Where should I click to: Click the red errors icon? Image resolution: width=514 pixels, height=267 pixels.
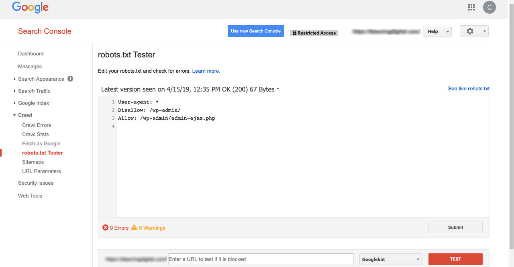(x=105, y=228)
